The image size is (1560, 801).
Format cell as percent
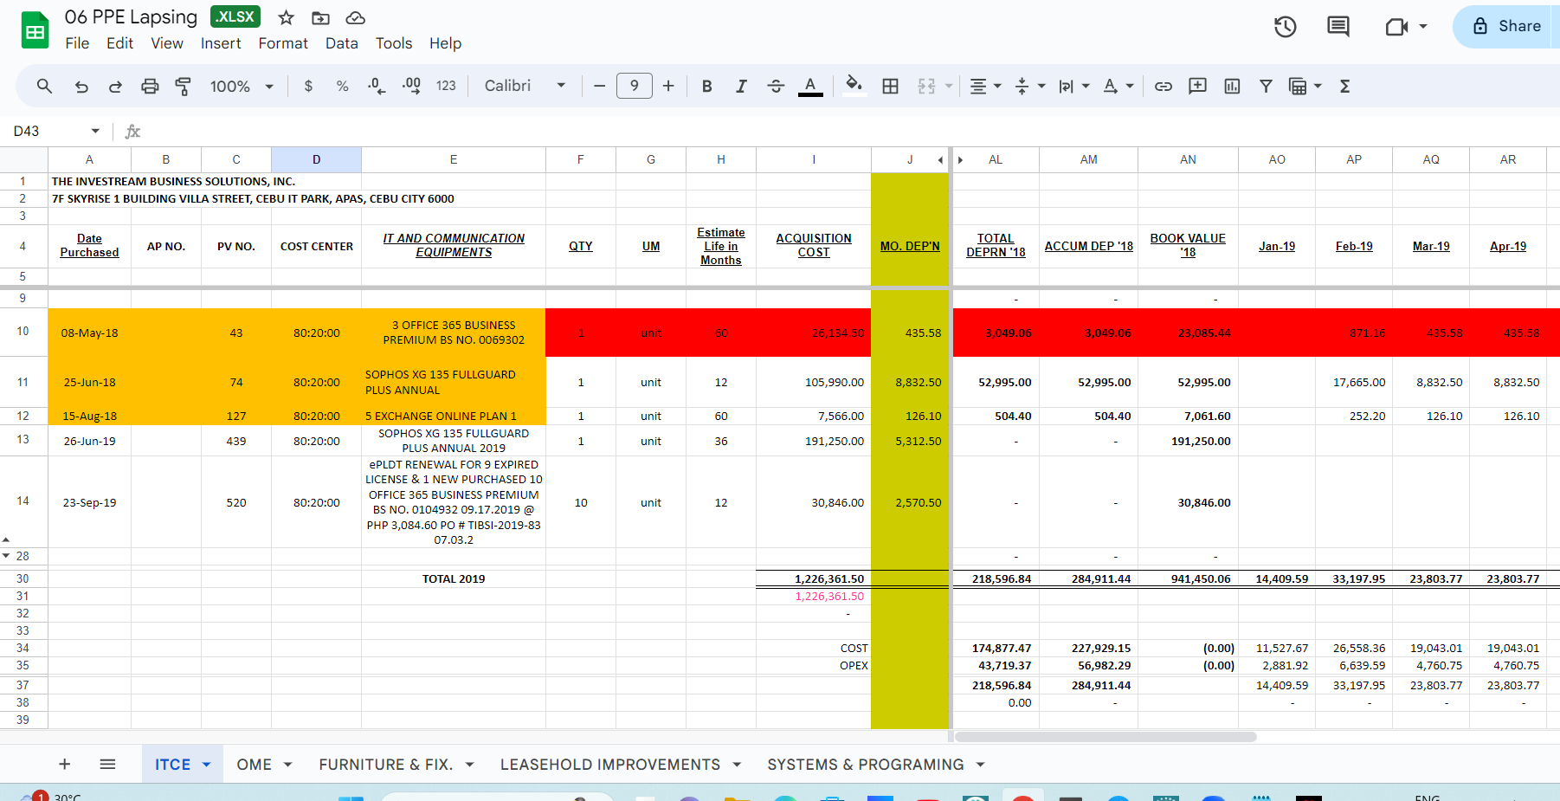pos(342,86)
